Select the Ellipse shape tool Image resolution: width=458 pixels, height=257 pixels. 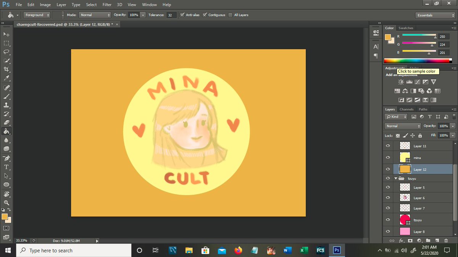coord(6,185)
